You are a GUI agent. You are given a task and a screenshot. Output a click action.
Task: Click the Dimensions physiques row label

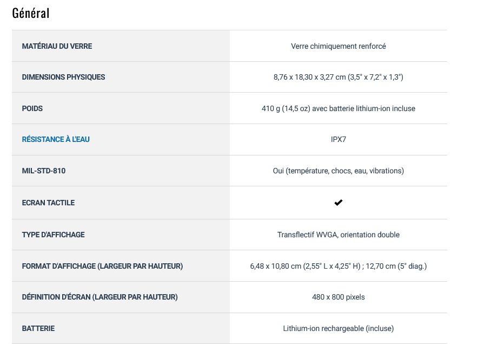click(x=63, y=77)
